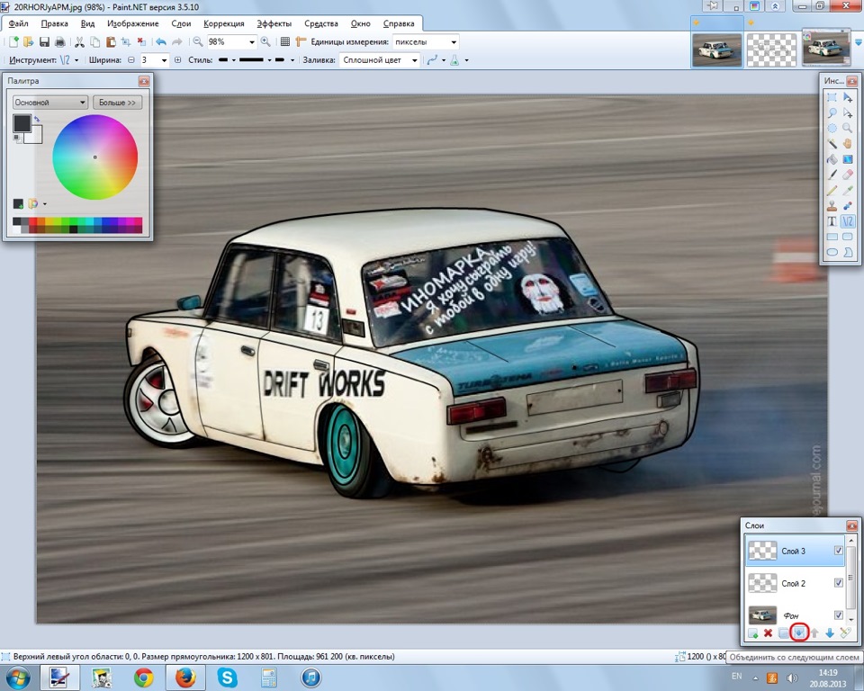Open the blending mode flask dropdown
The image size is (864, 691).
(x=466, y=60)
